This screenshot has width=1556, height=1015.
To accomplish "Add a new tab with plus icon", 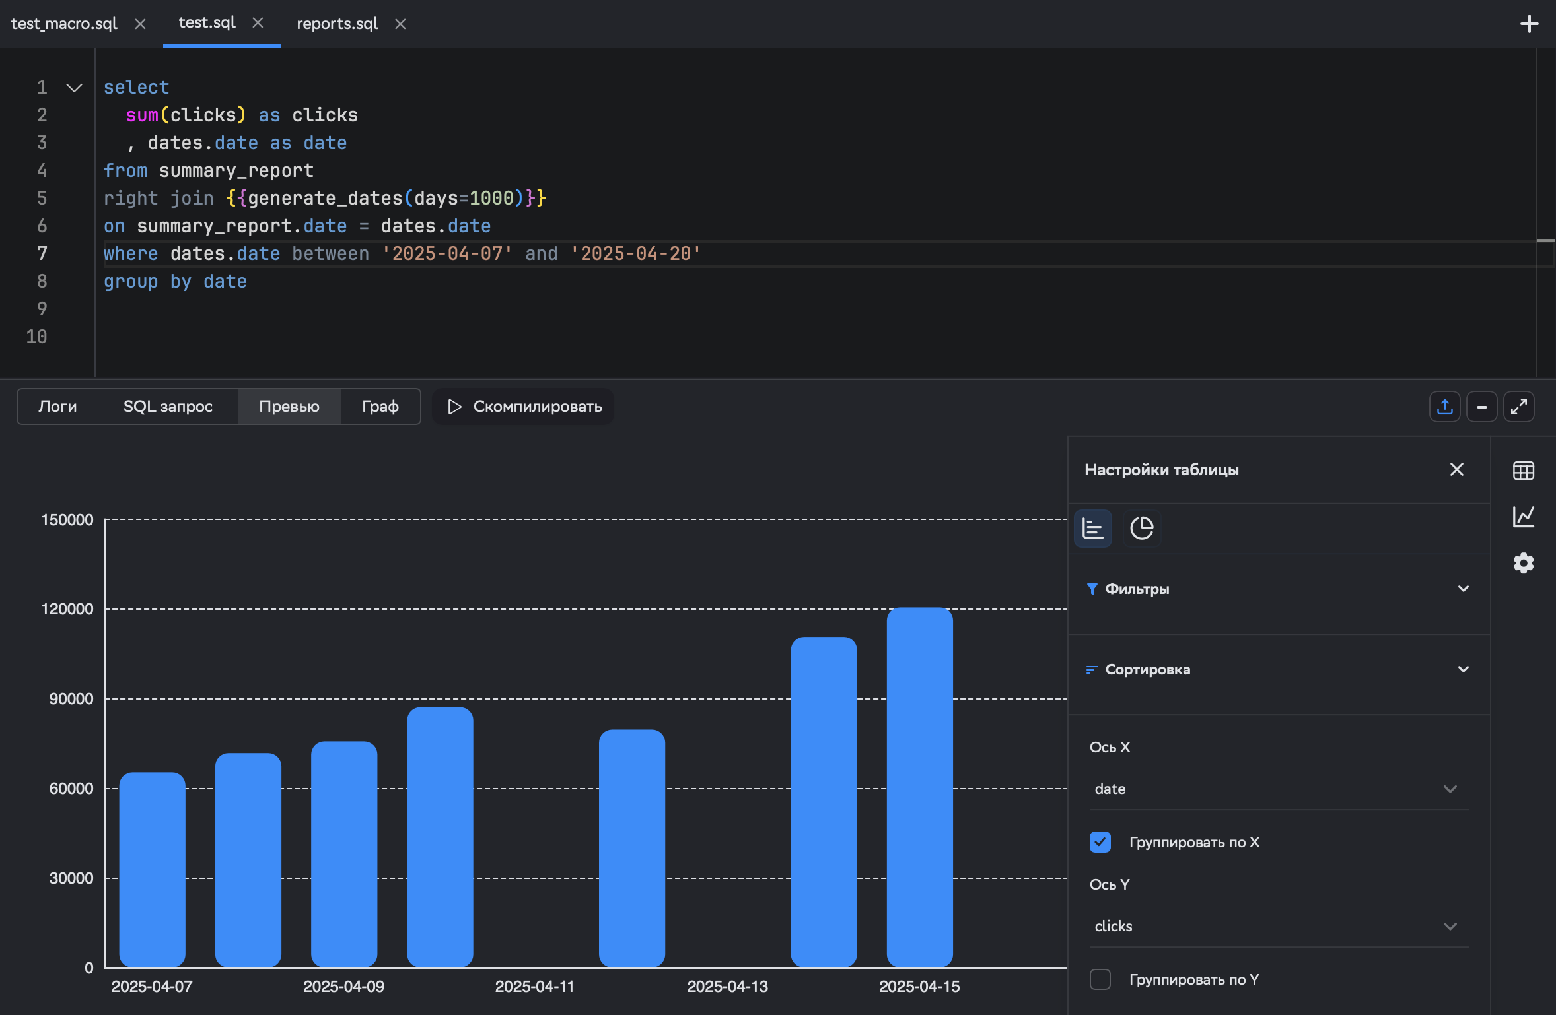I will click(1529, 24).
